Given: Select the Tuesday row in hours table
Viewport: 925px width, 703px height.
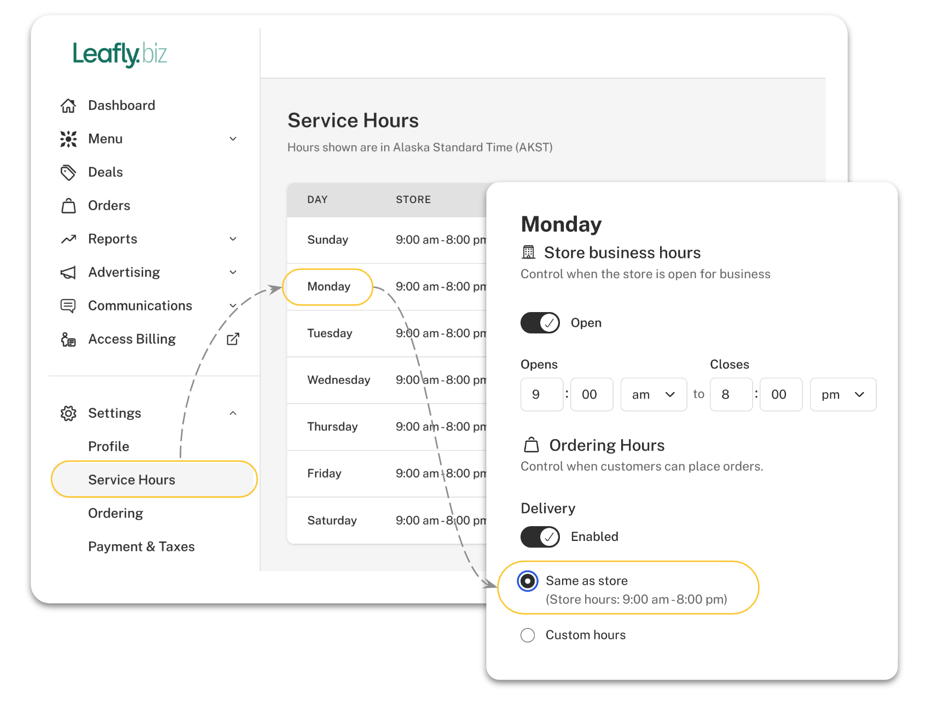Looking at the screenshot, I should click(330, 333).
